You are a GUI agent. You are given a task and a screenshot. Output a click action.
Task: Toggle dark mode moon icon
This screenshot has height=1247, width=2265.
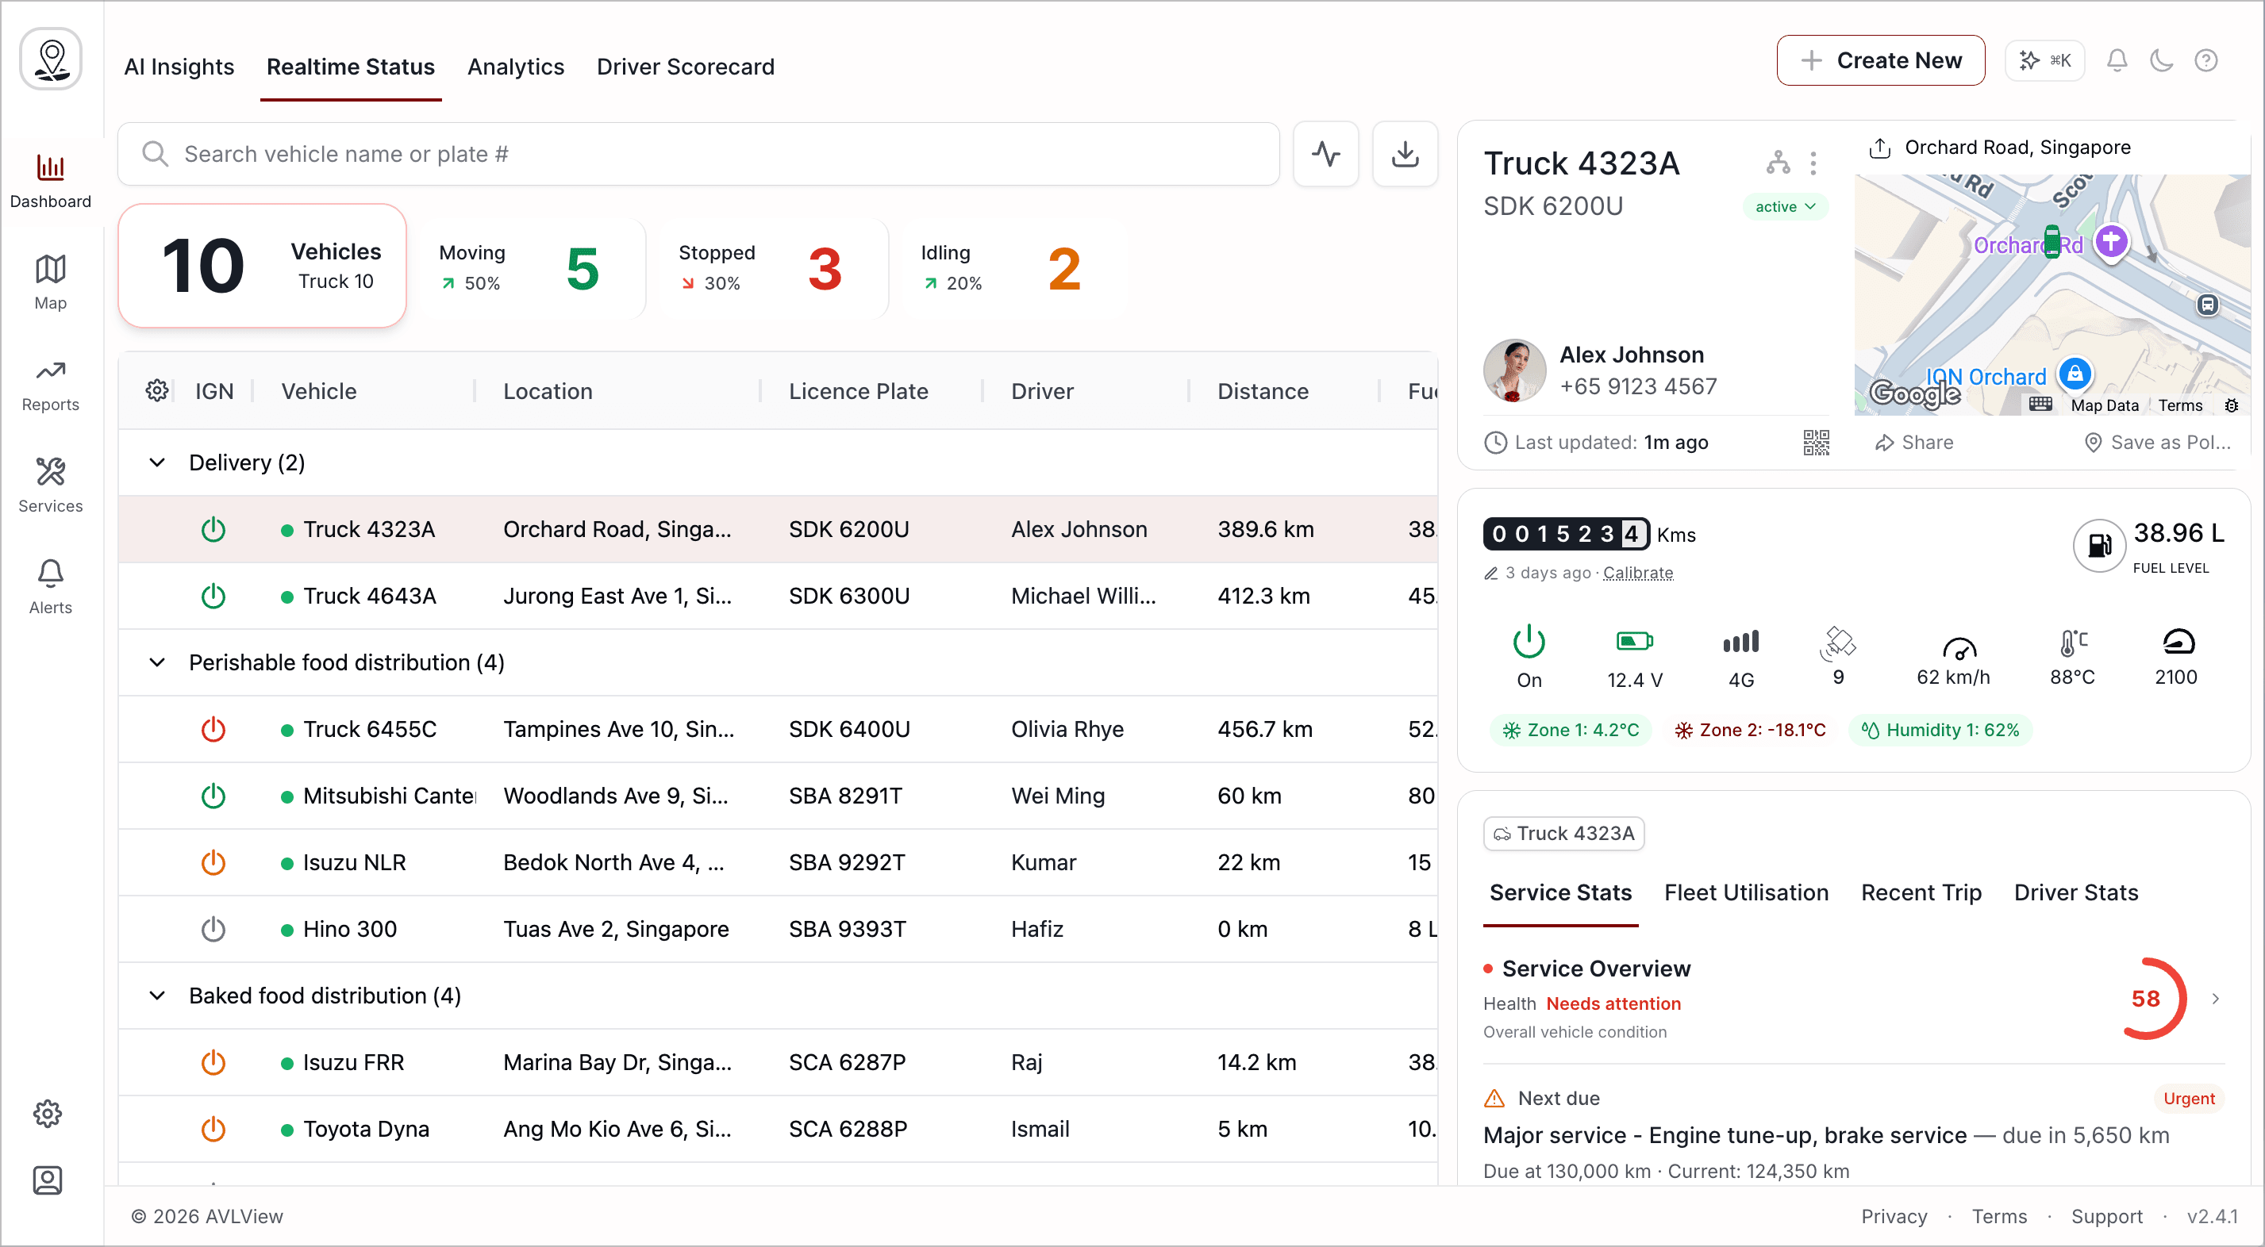2161,60
